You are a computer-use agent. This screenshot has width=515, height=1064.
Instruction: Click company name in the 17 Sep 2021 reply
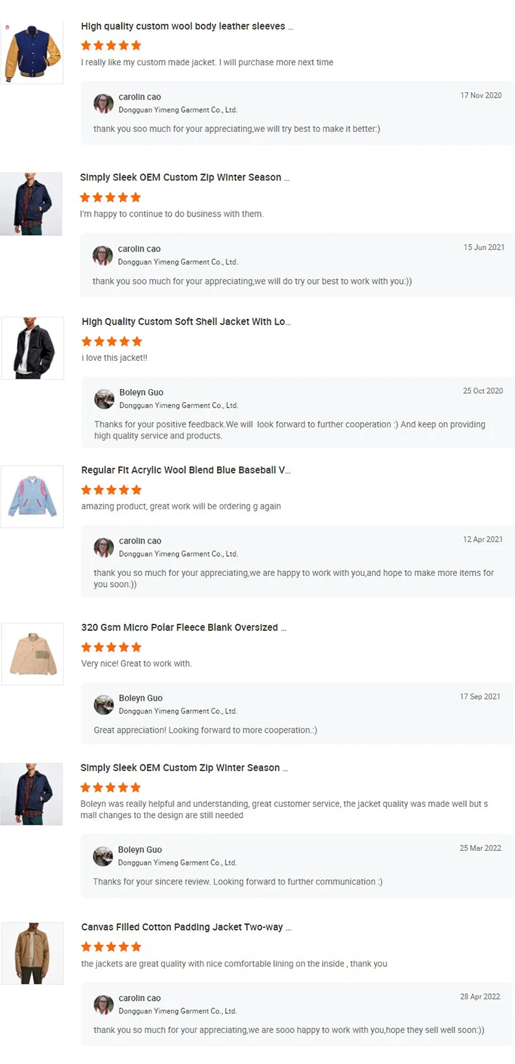tap(178, 711)
